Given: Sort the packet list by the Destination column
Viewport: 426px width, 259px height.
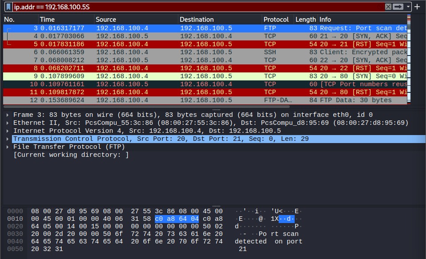Looking at the screenshot, I should coord(220,20).
